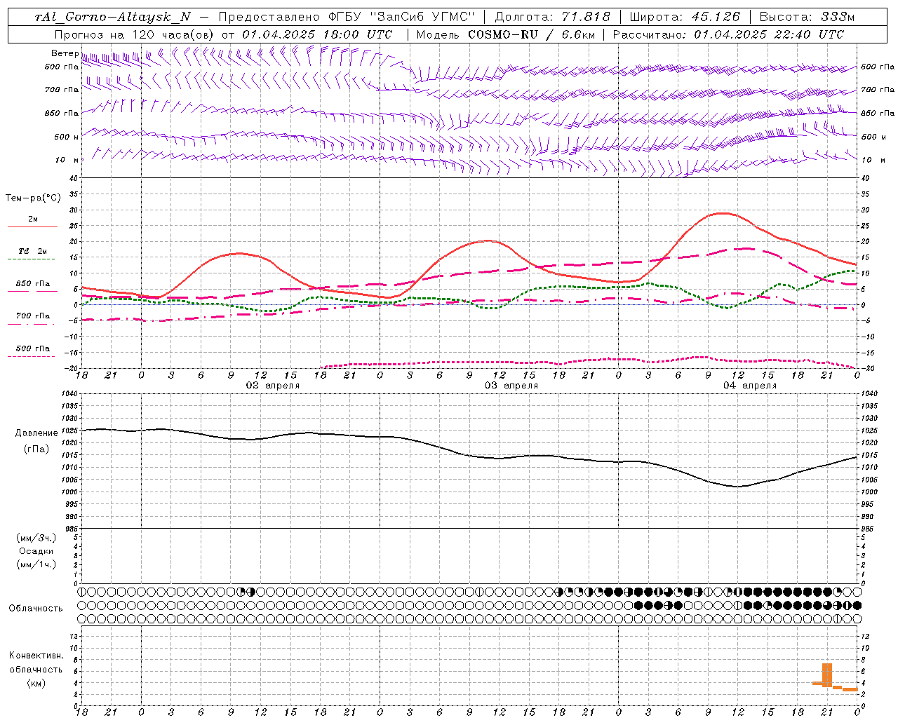Select the forecast start time 01.04.2025 18:00 UTC
This screenshot has width=898, height=718.
[x=317, y=34]
